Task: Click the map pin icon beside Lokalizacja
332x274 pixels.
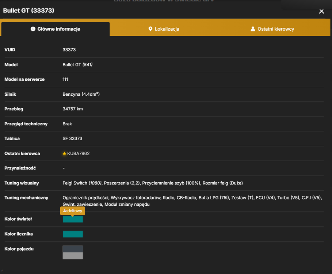Action: [x=150, y=29]
